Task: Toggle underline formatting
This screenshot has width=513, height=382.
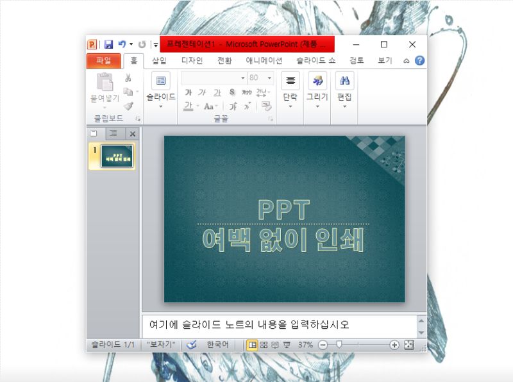Action: pos(217,92)
